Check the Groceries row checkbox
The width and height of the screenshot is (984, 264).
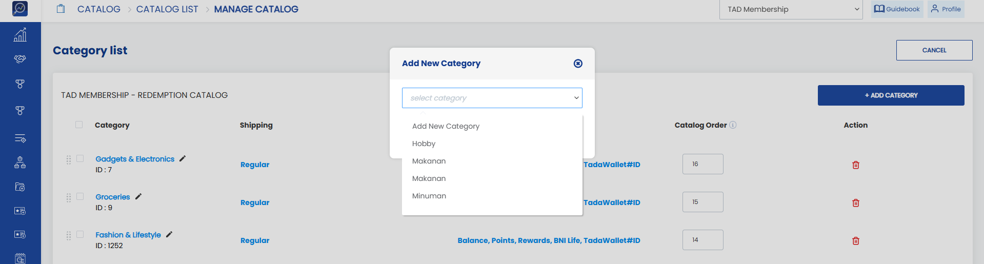point(80,196)
